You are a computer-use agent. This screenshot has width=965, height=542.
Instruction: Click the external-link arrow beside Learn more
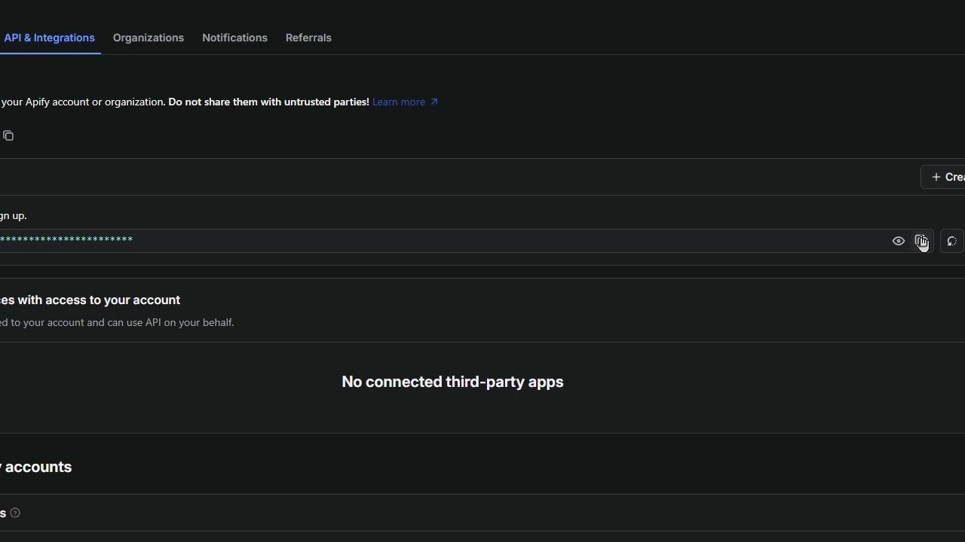434,102
